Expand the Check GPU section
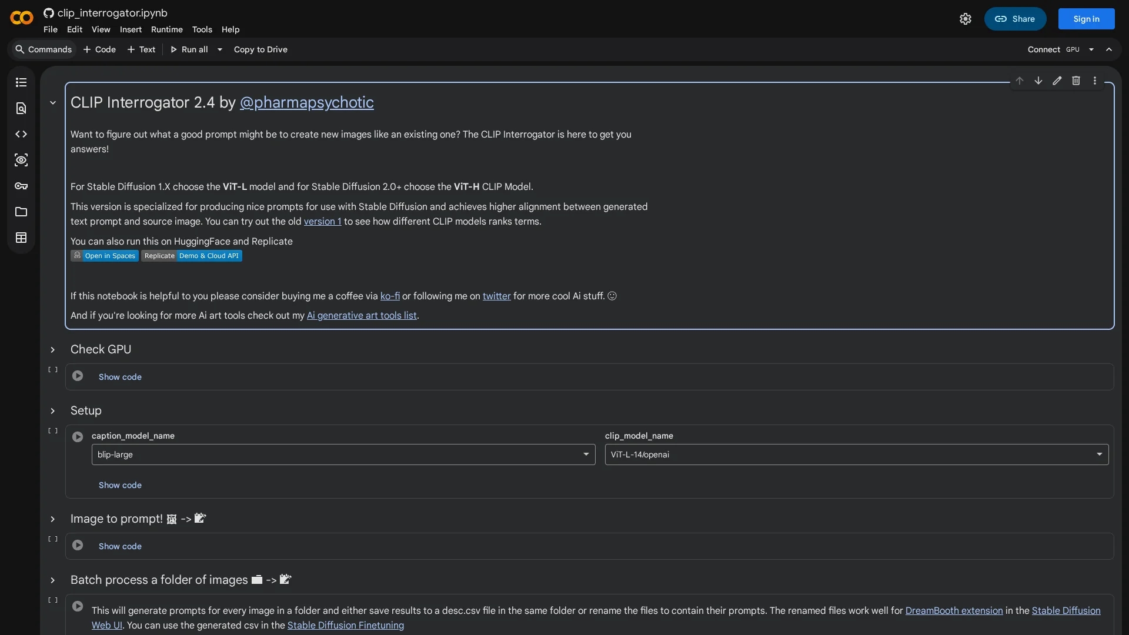The height and width of the screenshot is (635, 1129). [x=53, y=350]
